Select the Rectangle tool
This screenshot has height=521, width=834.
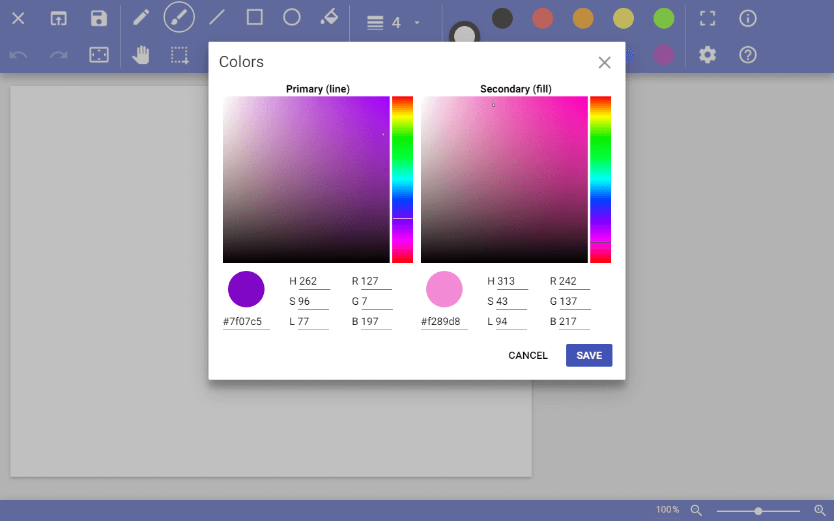(x=254, y=18)
